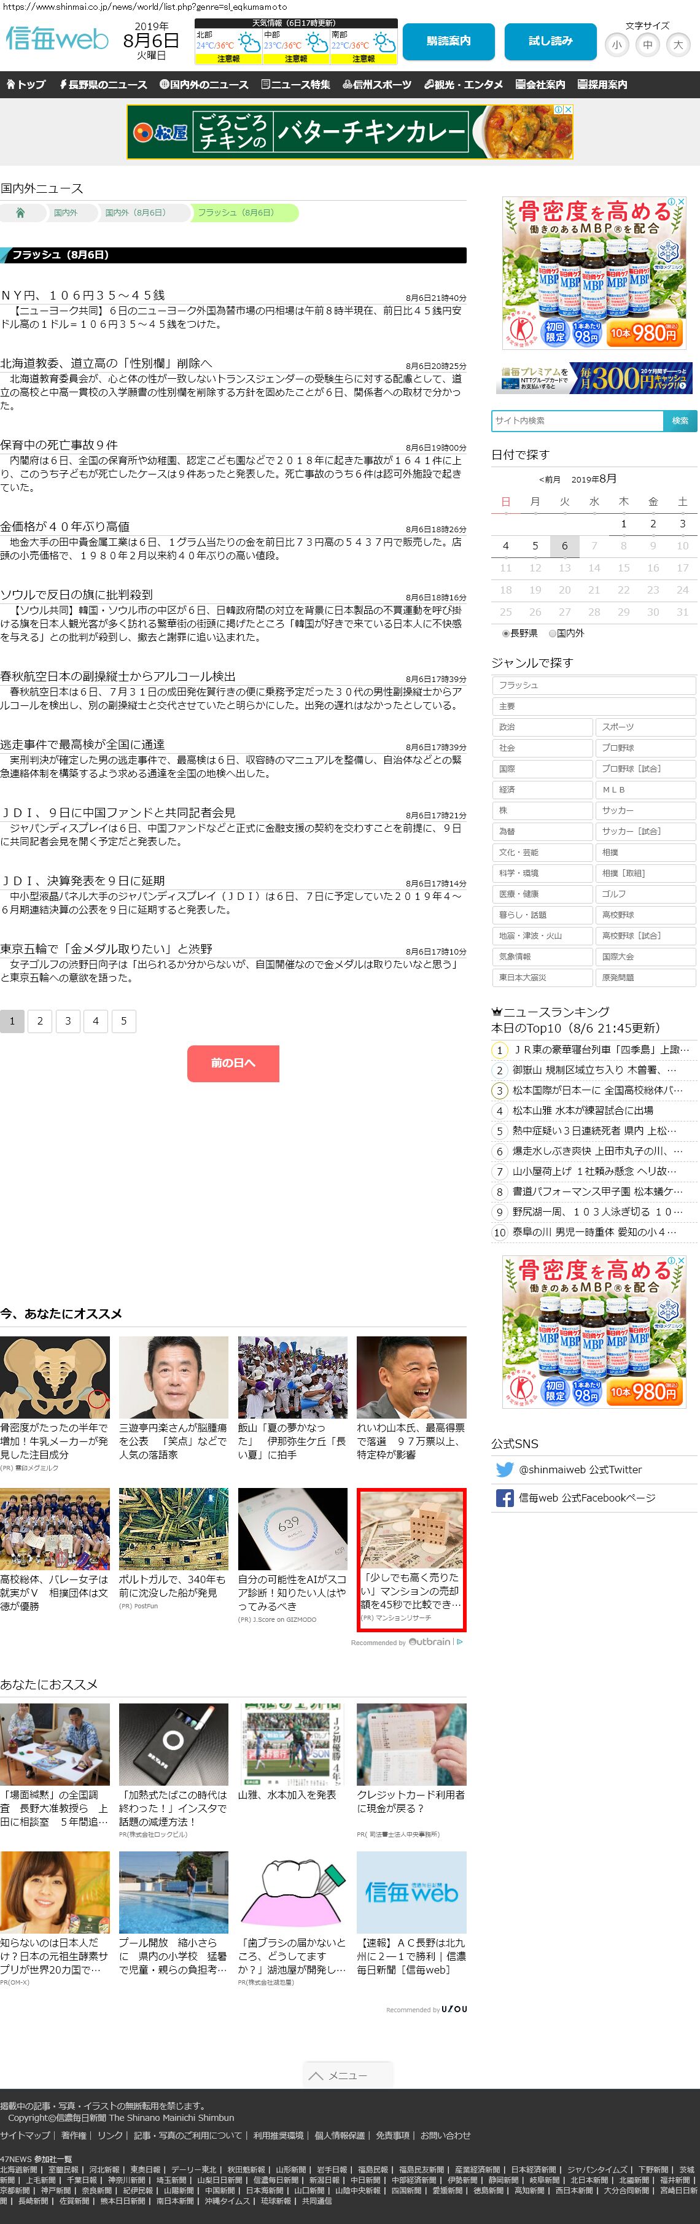Select large font size 大 button
This screenshot has height=2224, width=700.
point(677,45)
